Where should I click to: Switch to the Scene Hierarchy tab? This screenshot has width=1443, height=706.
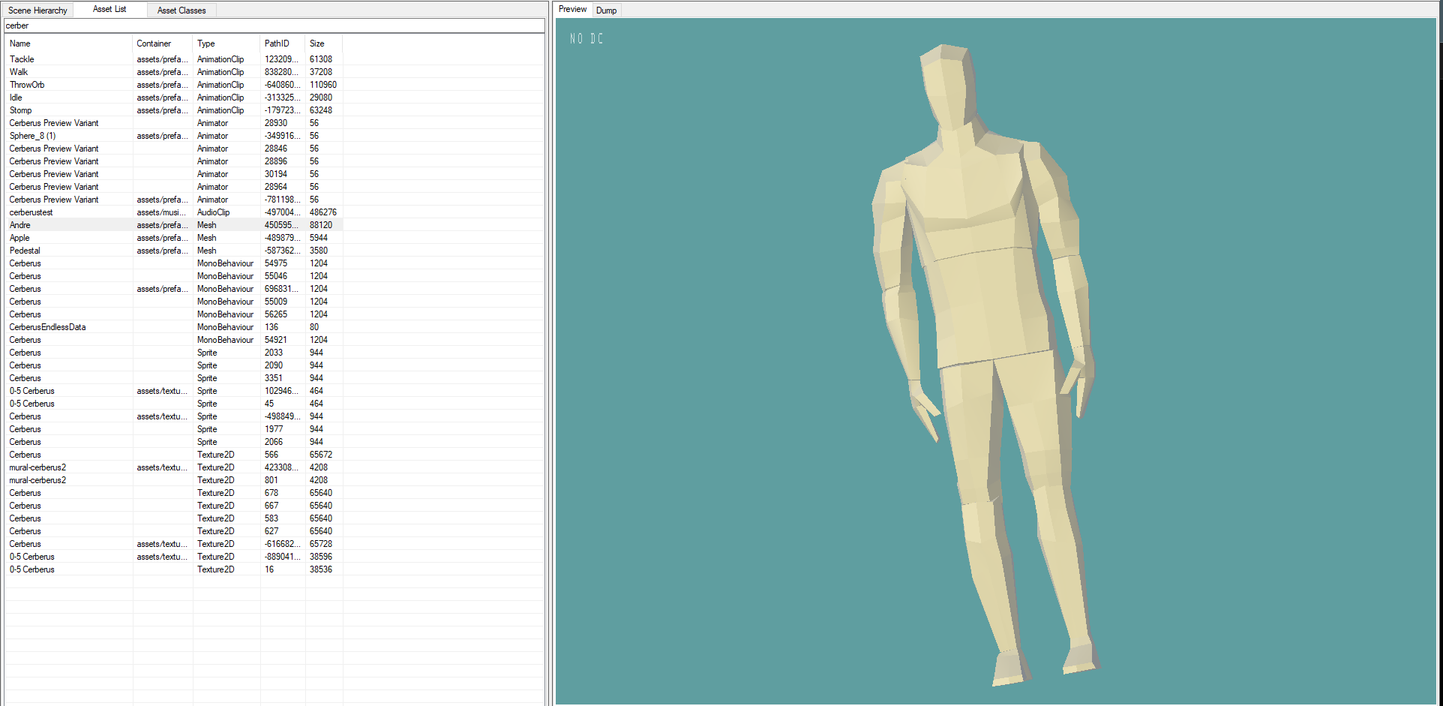point(37,11)
